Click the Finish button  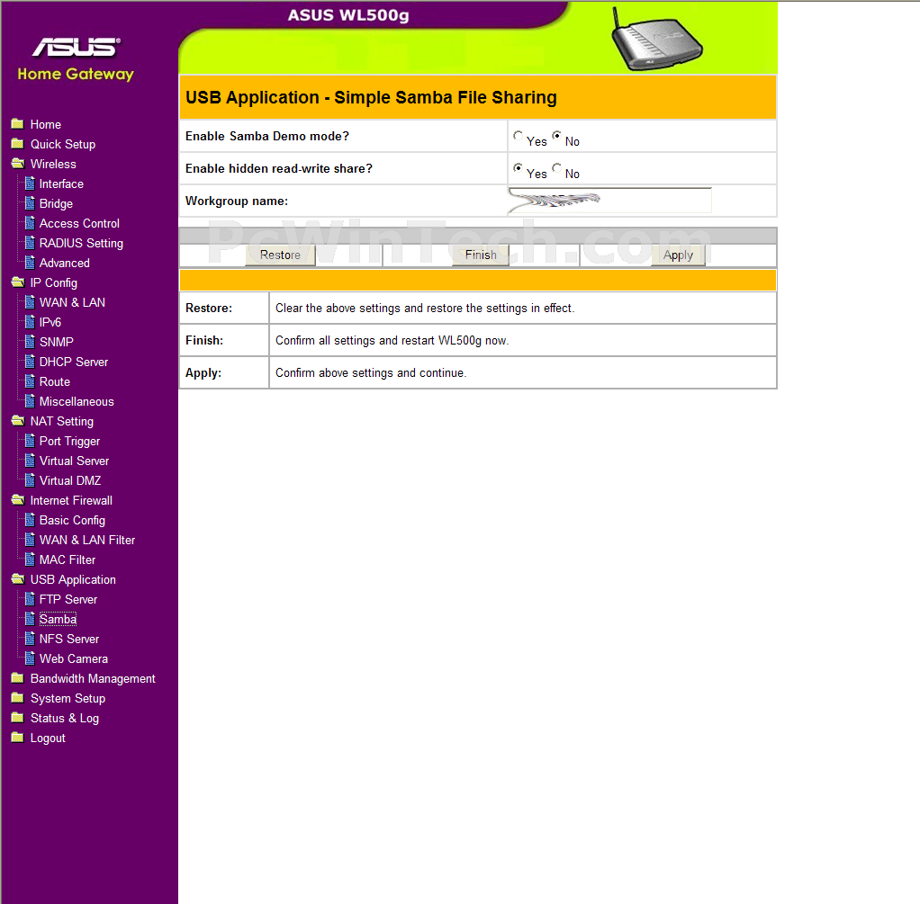481,255
